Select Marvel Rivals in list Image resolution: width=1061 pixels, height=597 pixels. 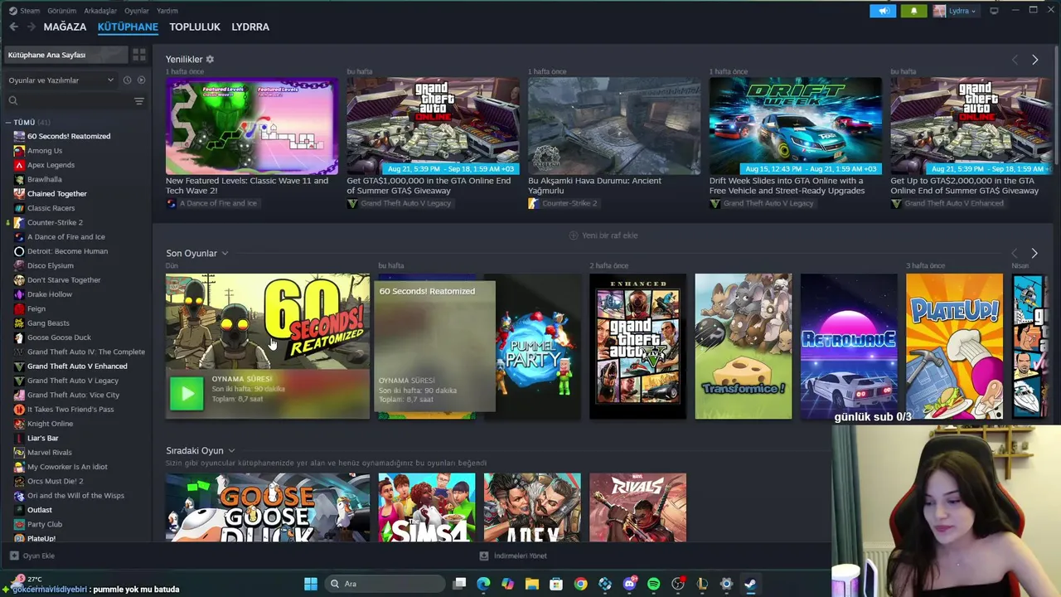pos(49,452)
